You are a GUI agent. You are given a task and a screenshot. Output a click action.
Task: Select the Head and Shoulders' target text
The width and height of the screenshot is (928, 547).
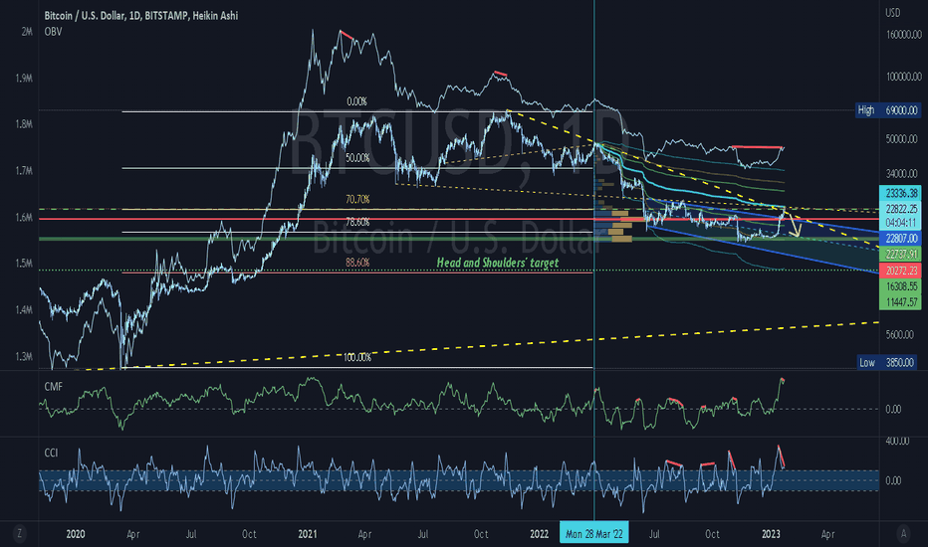[x=497, y=263]
